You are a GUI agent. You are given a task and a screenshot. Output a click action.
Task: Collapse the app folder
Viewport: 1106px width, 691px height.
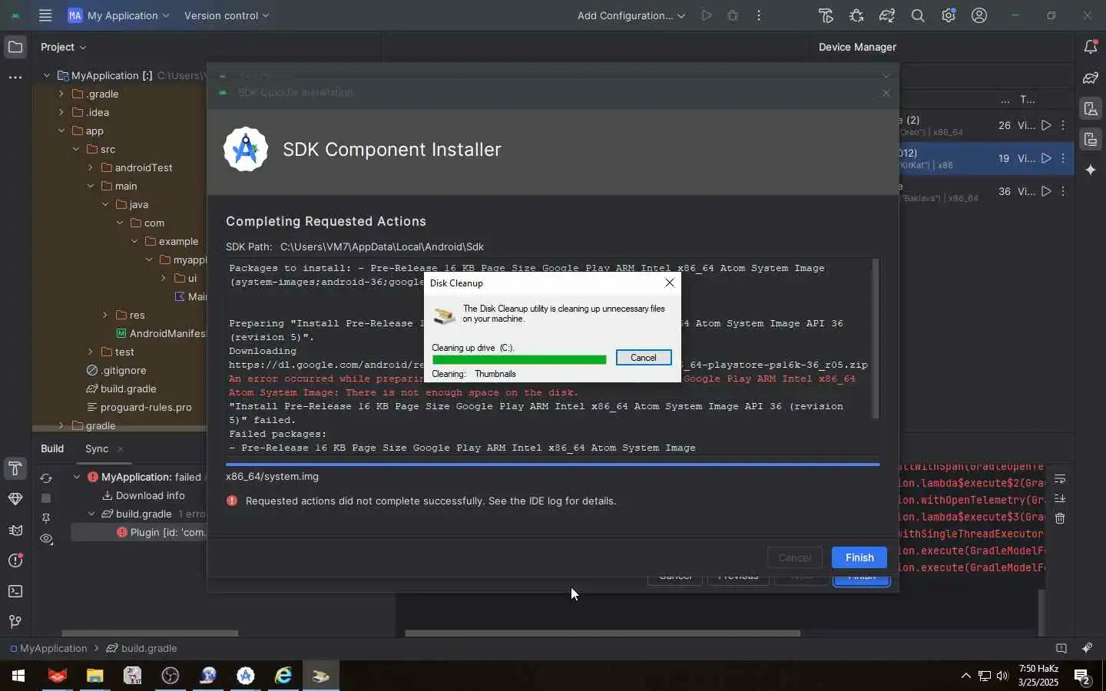click(x=61, y=131)
